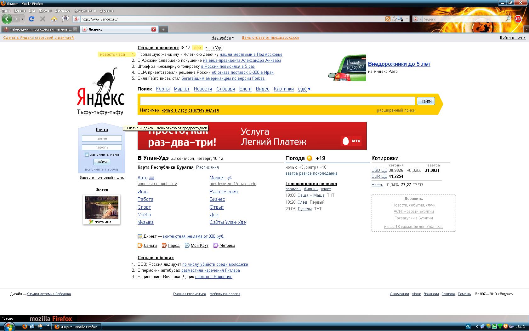
Task: Open the USD ЦБ quote link
Action: coord(379,170)
